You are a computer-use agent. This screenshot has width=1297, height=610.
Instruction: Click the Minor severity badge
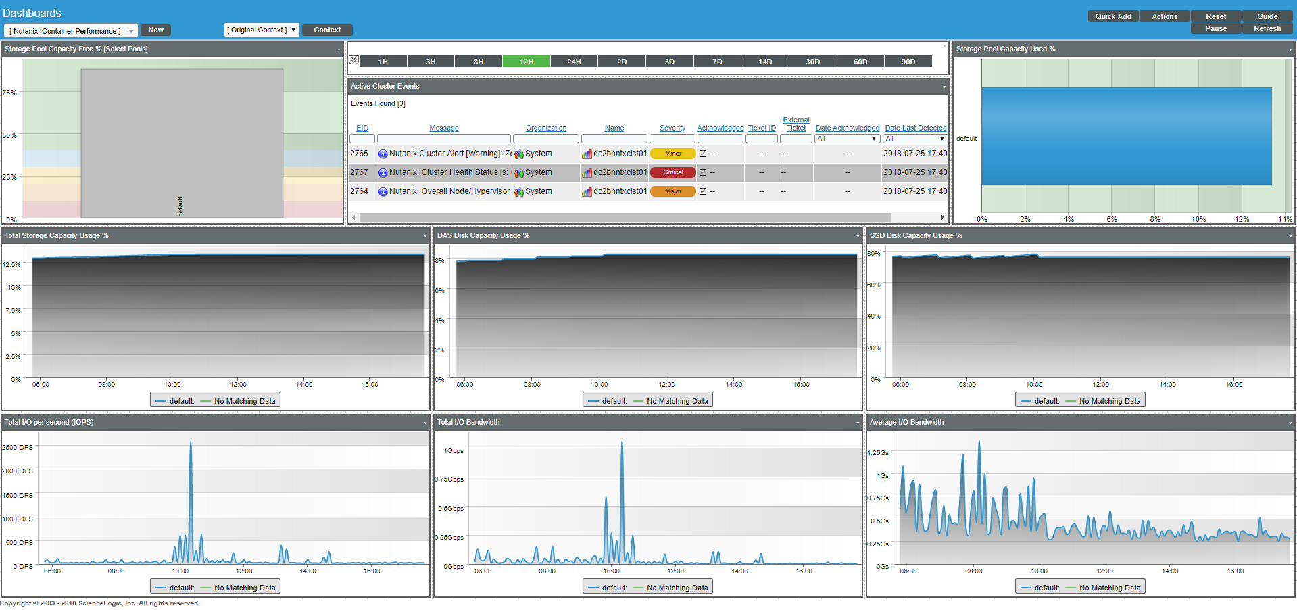coord(673,154)
